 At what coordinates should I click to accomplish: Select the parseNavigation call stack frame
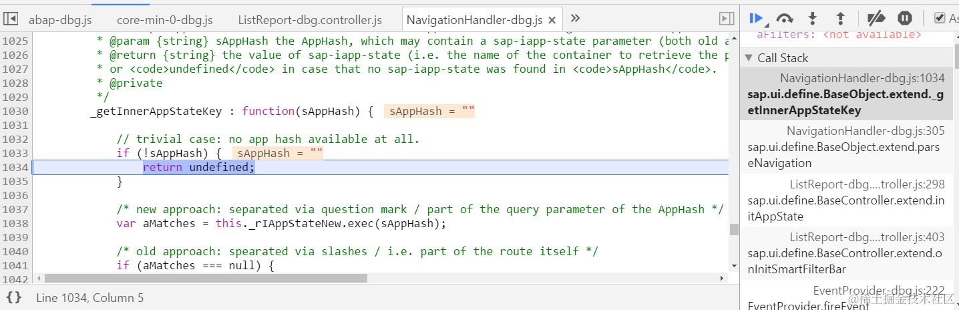pos(847,147)
